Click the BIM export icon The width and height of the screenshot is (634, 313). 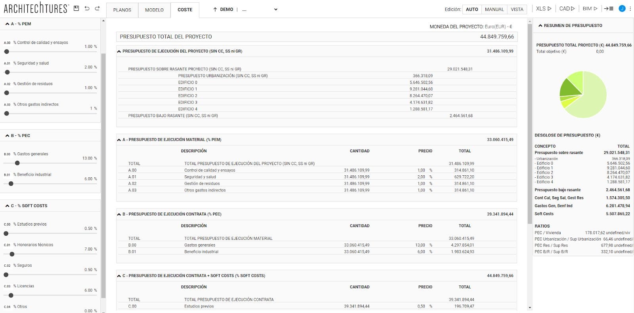(590, 9)
